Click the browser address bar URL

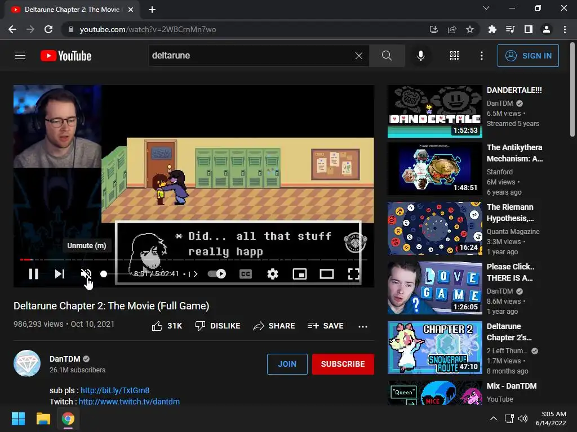coord(148,29)
